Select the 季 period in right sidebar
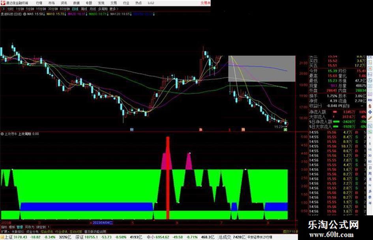The image size is (373, 240). coord(370,197)
